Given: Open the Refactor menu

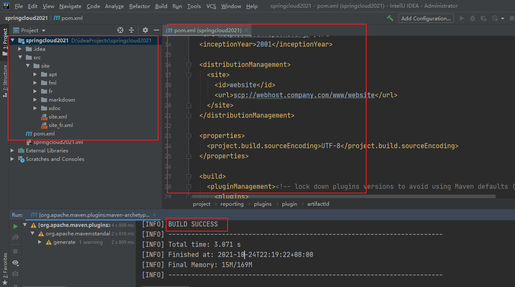Looking at the screenshot, I should coord(139,6).
